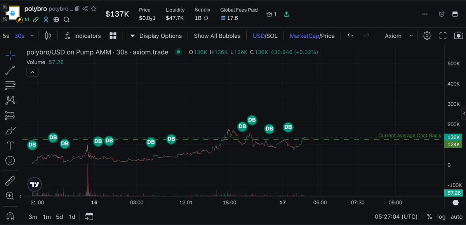
Task: Click the refresh icon beside Supply 1B
Action: (206, 18)
